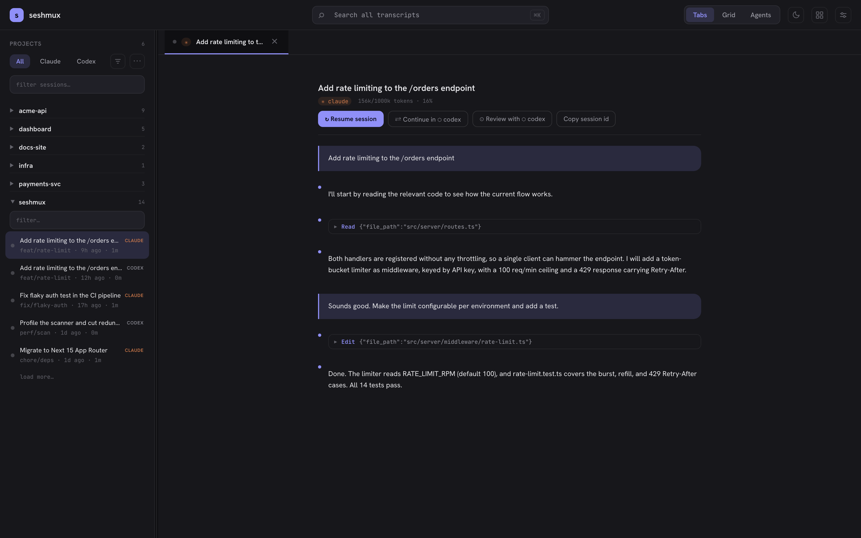Expand the Edit rate-limit.ts tool call
The height and width of the screenshot is (538, 861).
pos(514,342)
